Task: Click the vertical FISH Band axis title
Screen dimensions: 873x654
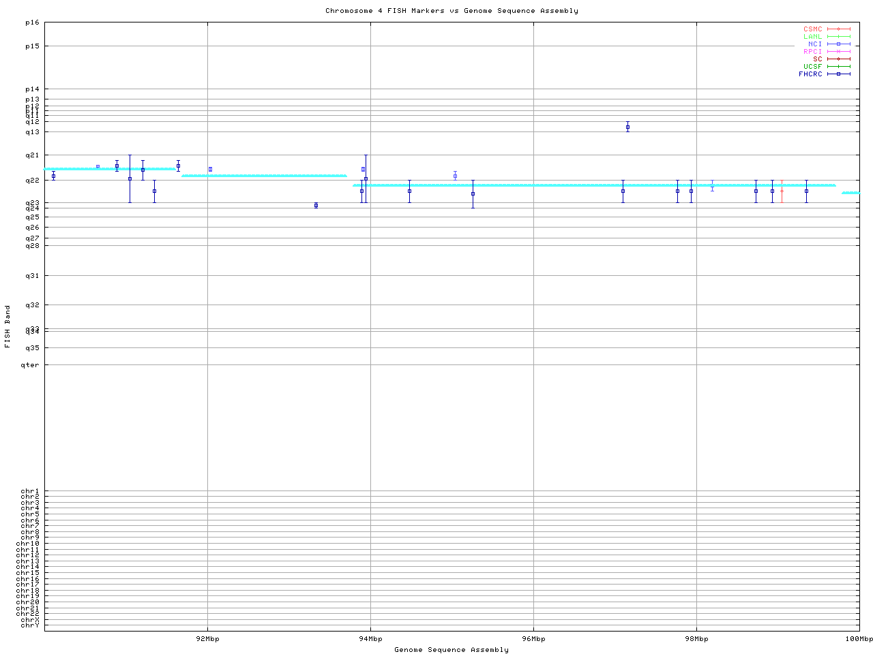Action: pos(8,326)
